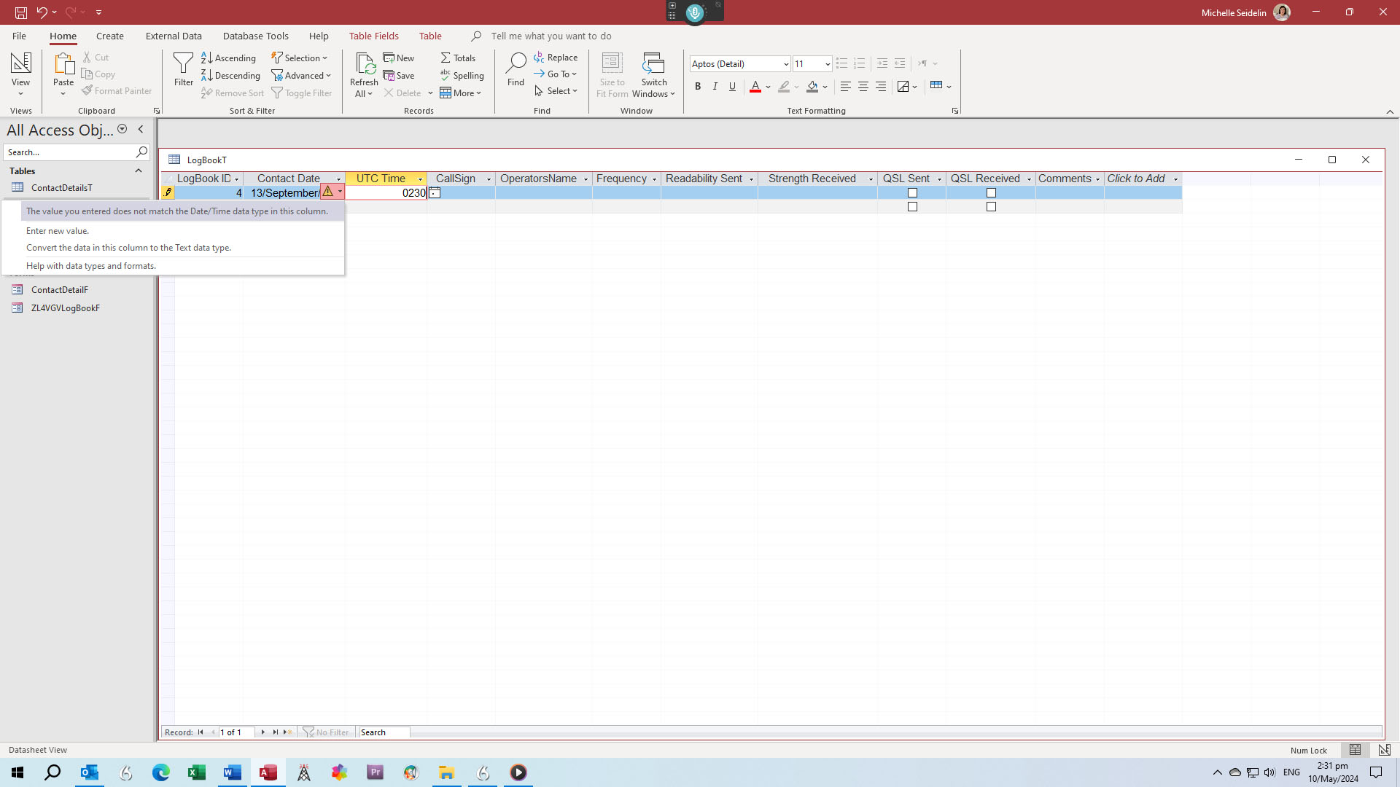Switch to the Database Tools tab

(x=255, y=36)
